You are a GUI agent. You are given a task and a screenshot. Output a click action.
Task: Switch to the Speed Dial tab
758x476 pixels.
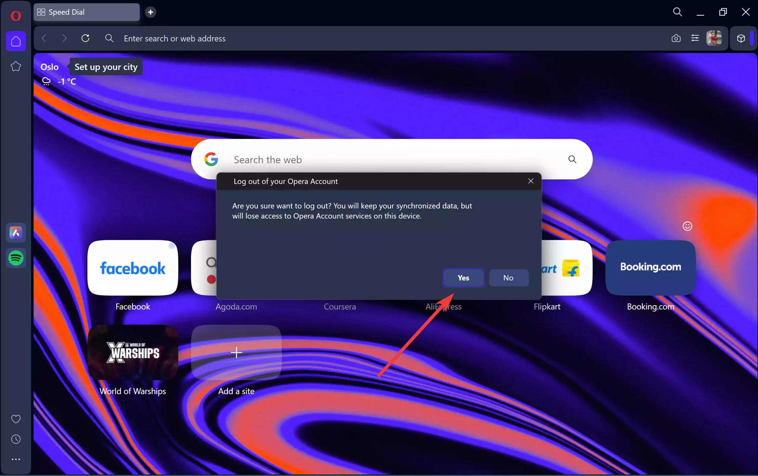(x=86, y=12)
